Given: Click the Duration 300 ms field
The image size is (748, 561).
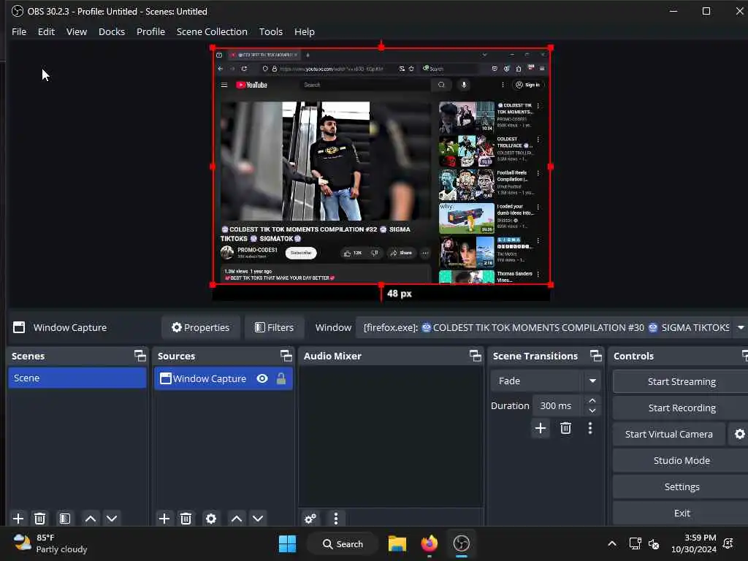Looking at the screenshot, I should (557, 405).
